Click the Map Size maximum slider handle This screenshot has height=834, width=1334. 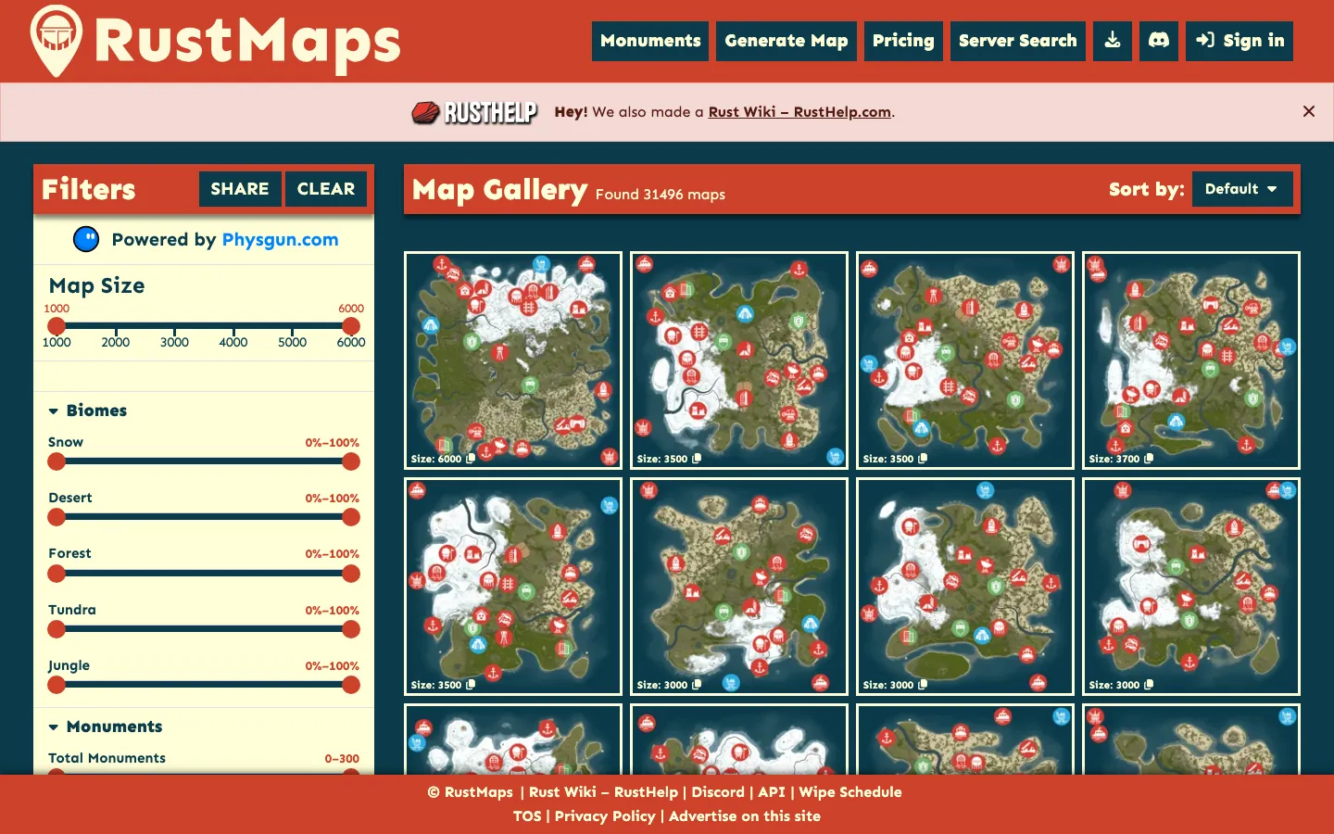(x=351, y=325)
